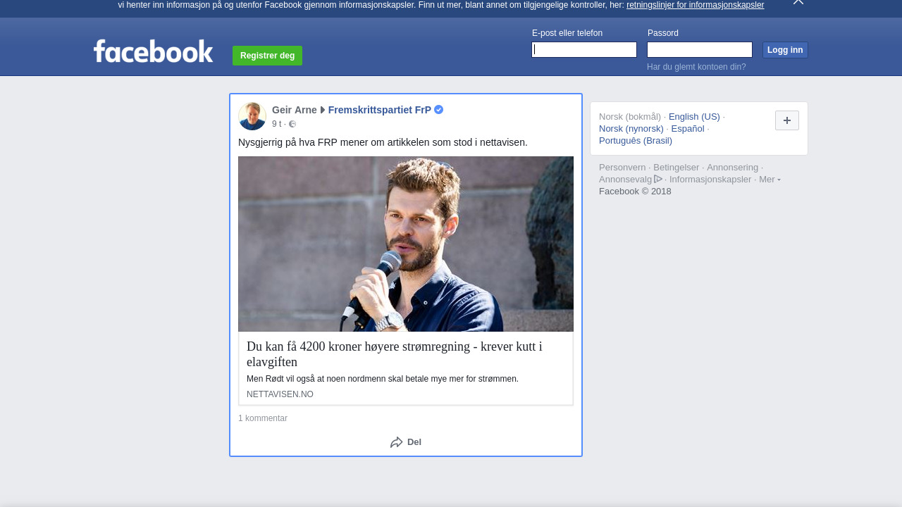Viewport: 902px width, 507px height.
Task: Click the 9 t timestamp
Action: [x=277, y=124]
